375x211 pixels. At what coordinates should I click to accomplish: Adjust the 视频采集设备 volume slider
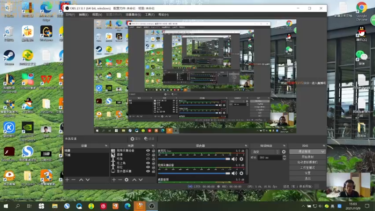click(194, 173)
